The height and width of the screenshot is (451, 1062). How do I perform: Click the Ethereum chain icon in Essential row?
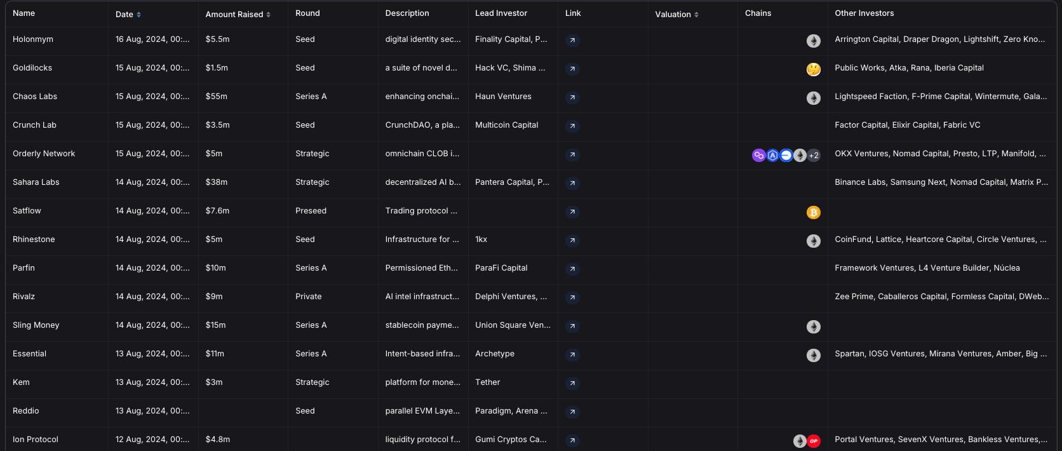pos(814,355)
